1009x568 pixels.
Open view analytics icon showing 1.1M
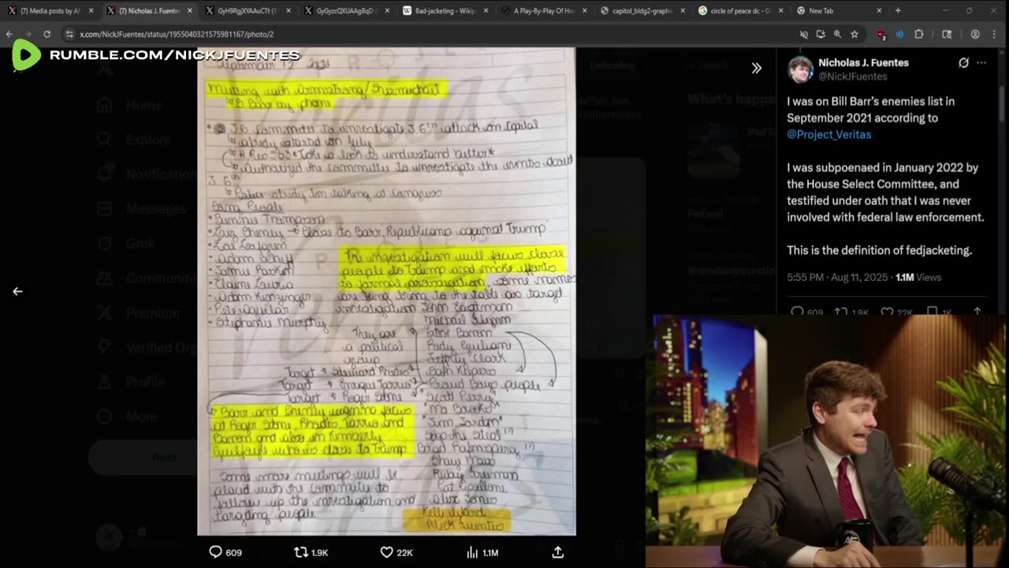click(x=472, y=552)
